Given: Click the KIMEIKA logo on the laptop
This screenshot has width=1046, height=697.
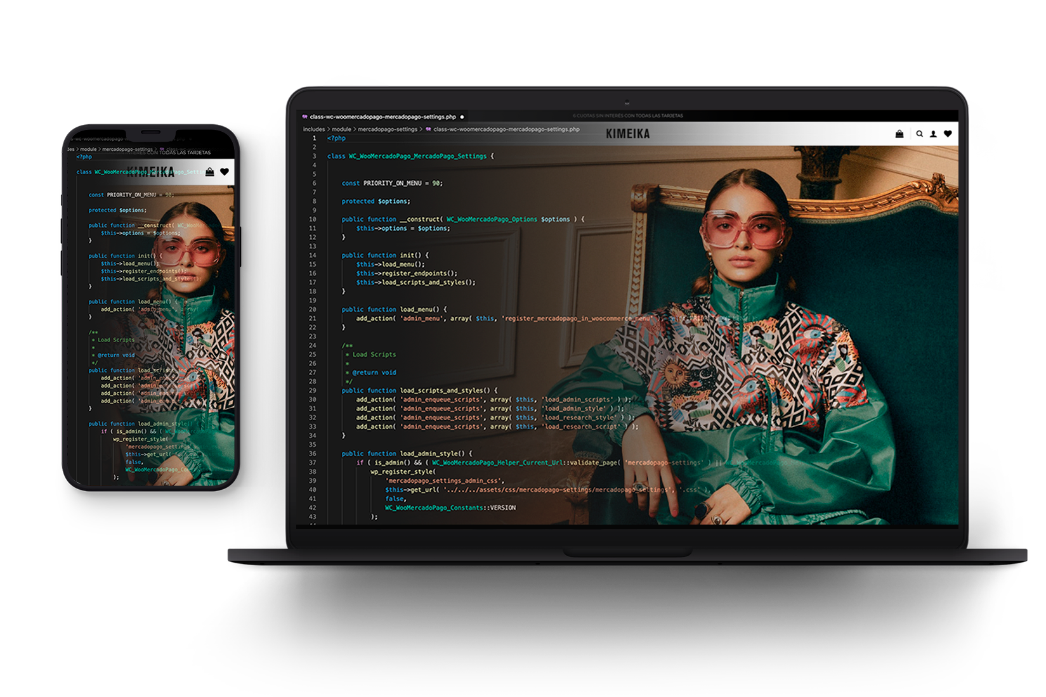Looking at the screenshot, I should coord(627,134).
